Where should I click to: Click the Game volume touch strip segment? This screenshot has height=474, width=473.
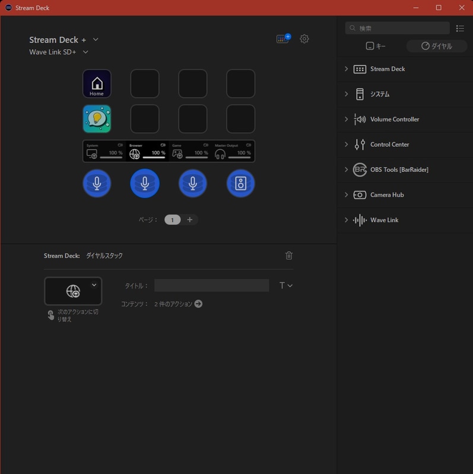tap(190, 151)
